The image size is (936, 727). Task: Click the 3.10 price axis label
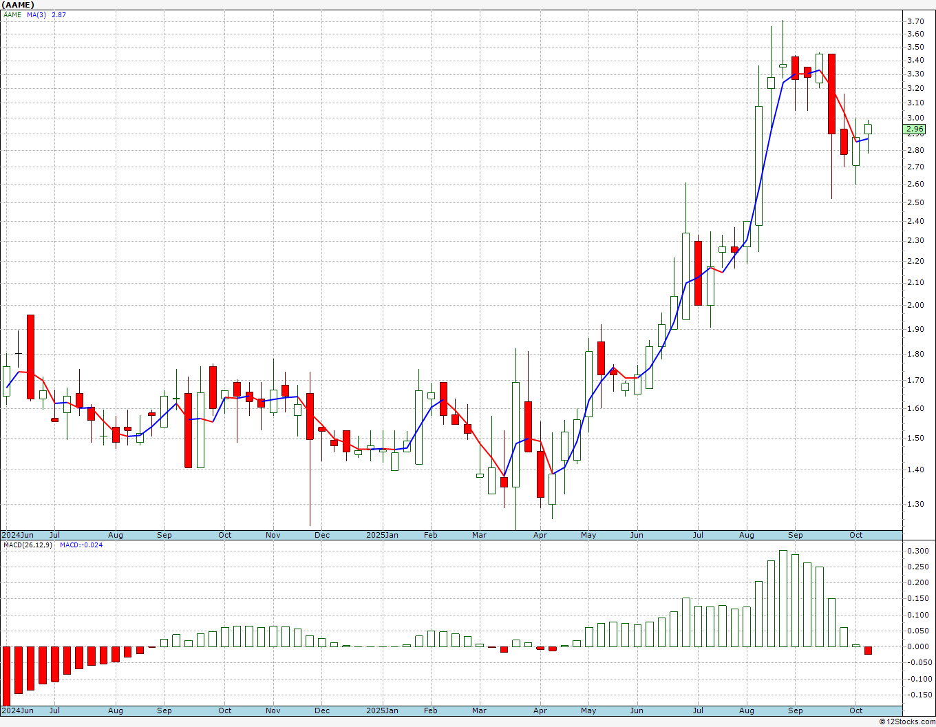pos(915,103)
